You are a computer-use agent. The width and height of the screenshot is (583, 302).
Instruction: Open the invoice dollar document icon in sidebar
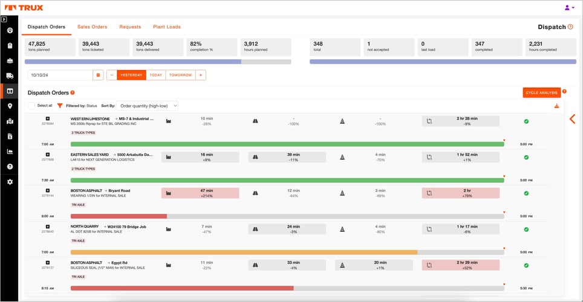coord(10,137)
